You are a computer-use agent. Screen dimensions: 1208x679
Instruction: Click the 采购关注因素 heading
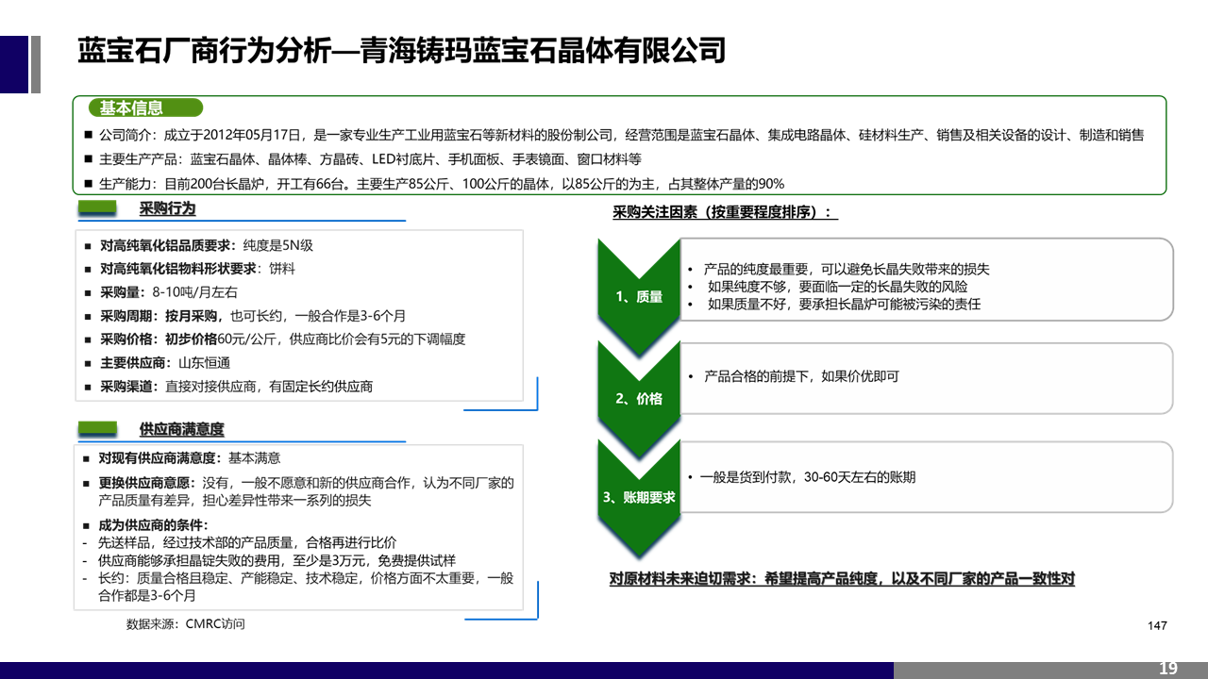point(726,212)
